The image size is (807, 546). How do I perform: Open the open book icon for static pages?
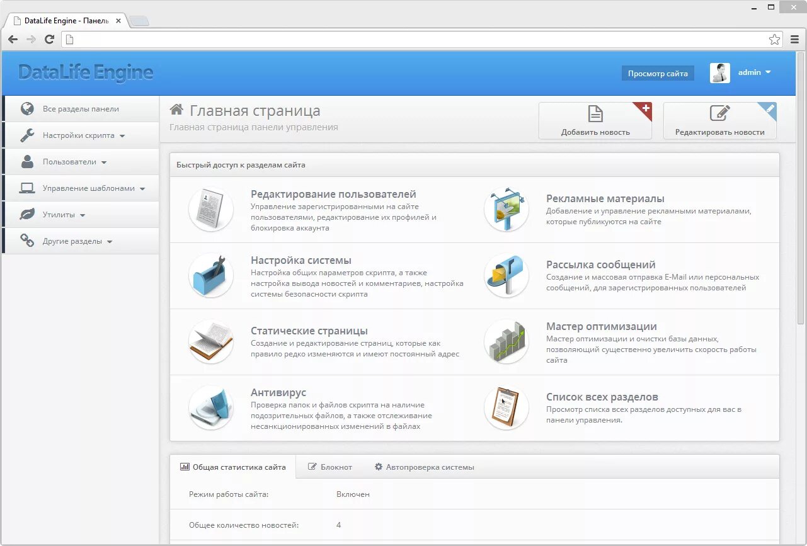[211, 342]
